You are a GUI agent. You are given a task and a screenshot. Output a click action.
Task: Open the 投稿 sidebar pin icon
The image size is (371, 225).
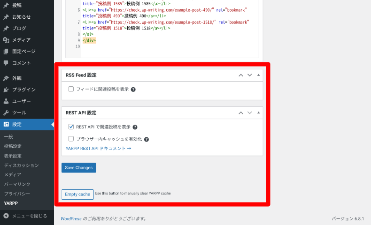6,5
